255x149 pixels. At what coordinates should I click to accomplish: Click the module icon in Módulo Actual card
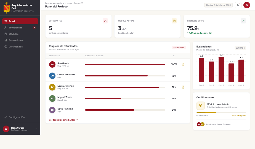[x=174, y=21]
